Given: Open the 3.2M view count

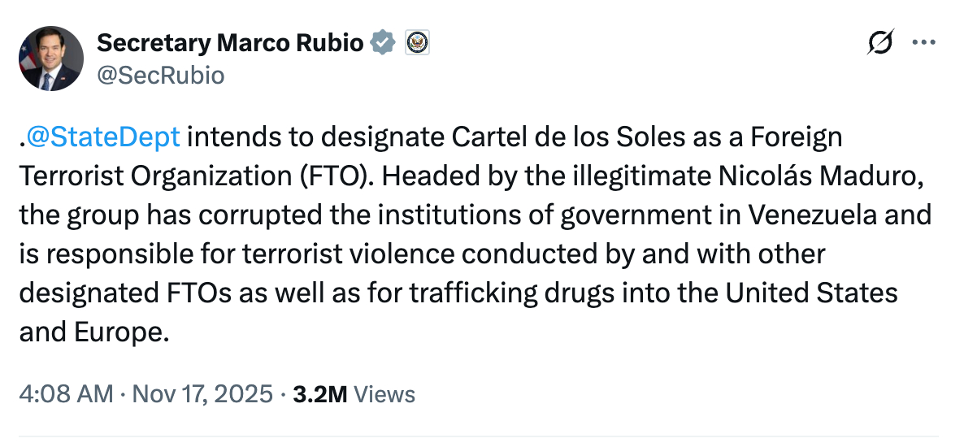Looking at the screenshot, I should point(319,394).
